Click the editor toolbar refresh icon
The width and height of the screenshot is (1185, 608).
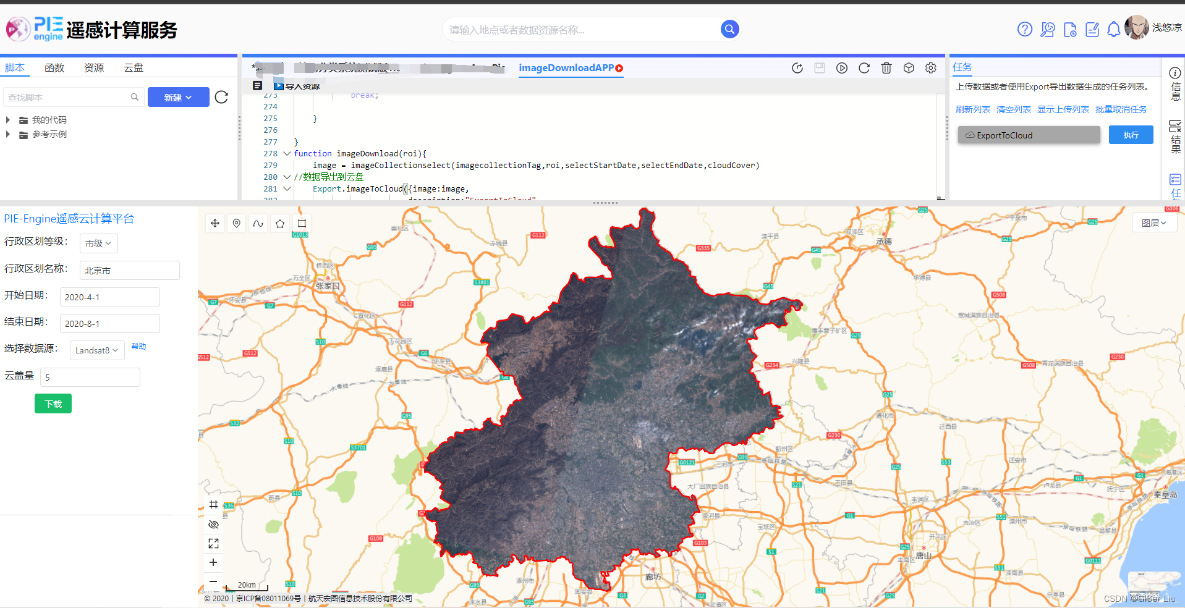click(x=864, y=68)
